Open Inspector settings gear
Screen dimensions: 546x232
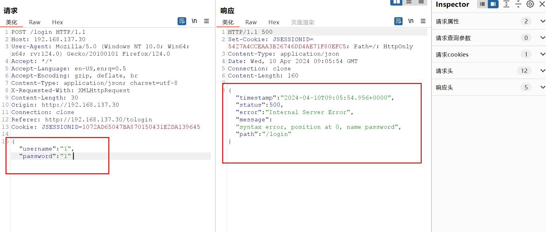pyautogui.click(x=530, y=4)
